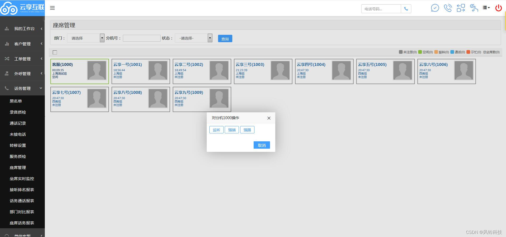Image resolution: width=506 pixels, height=237 pixels.
Task: Close the 对分机1000操作 dialog
Action: pyautogui.click(x=269, y=118)
